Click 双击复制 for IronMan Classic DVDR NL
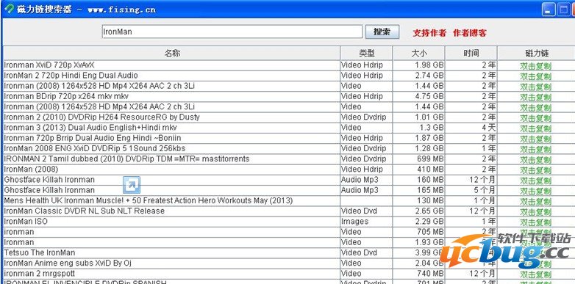Viewport: 575px width, 284px height. (535, 212)
